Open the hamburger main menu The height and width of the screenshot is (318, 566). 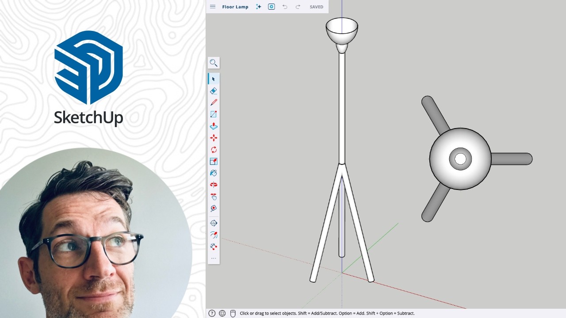click(213, 7)
